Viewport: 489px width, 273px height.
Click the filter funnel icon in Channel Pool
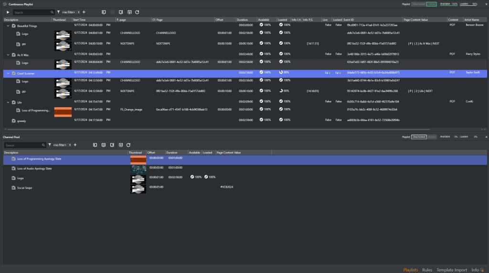coord(49,145)
